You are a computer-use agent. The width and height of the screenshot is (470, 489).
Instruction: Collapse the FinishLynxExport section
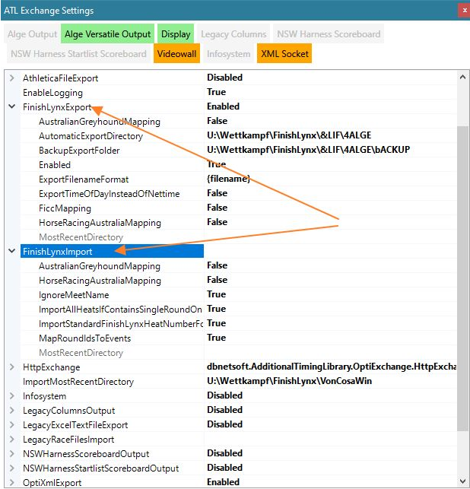(11, 106)
